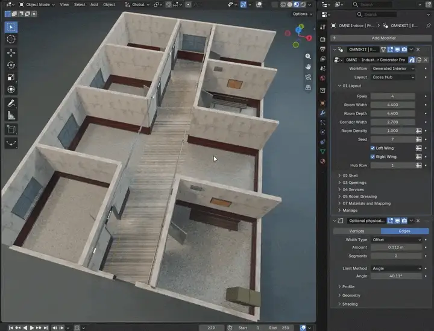Screen dimensions: 434x331
Task: Select the Rotate tool
Action: [11, 65]
